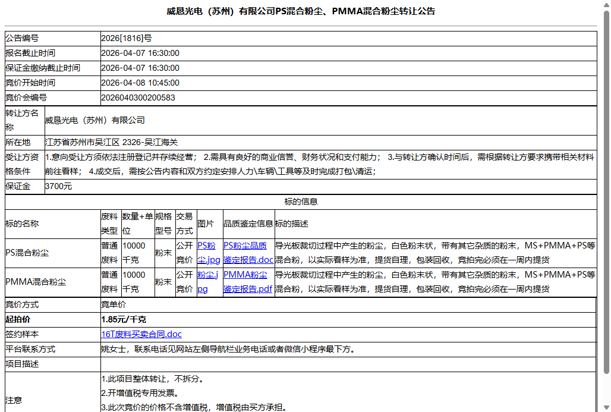The height and width of the screenshot is (412, 611).
Task: Click the 受让方资格条件 label
Action: tap(22, 164)
